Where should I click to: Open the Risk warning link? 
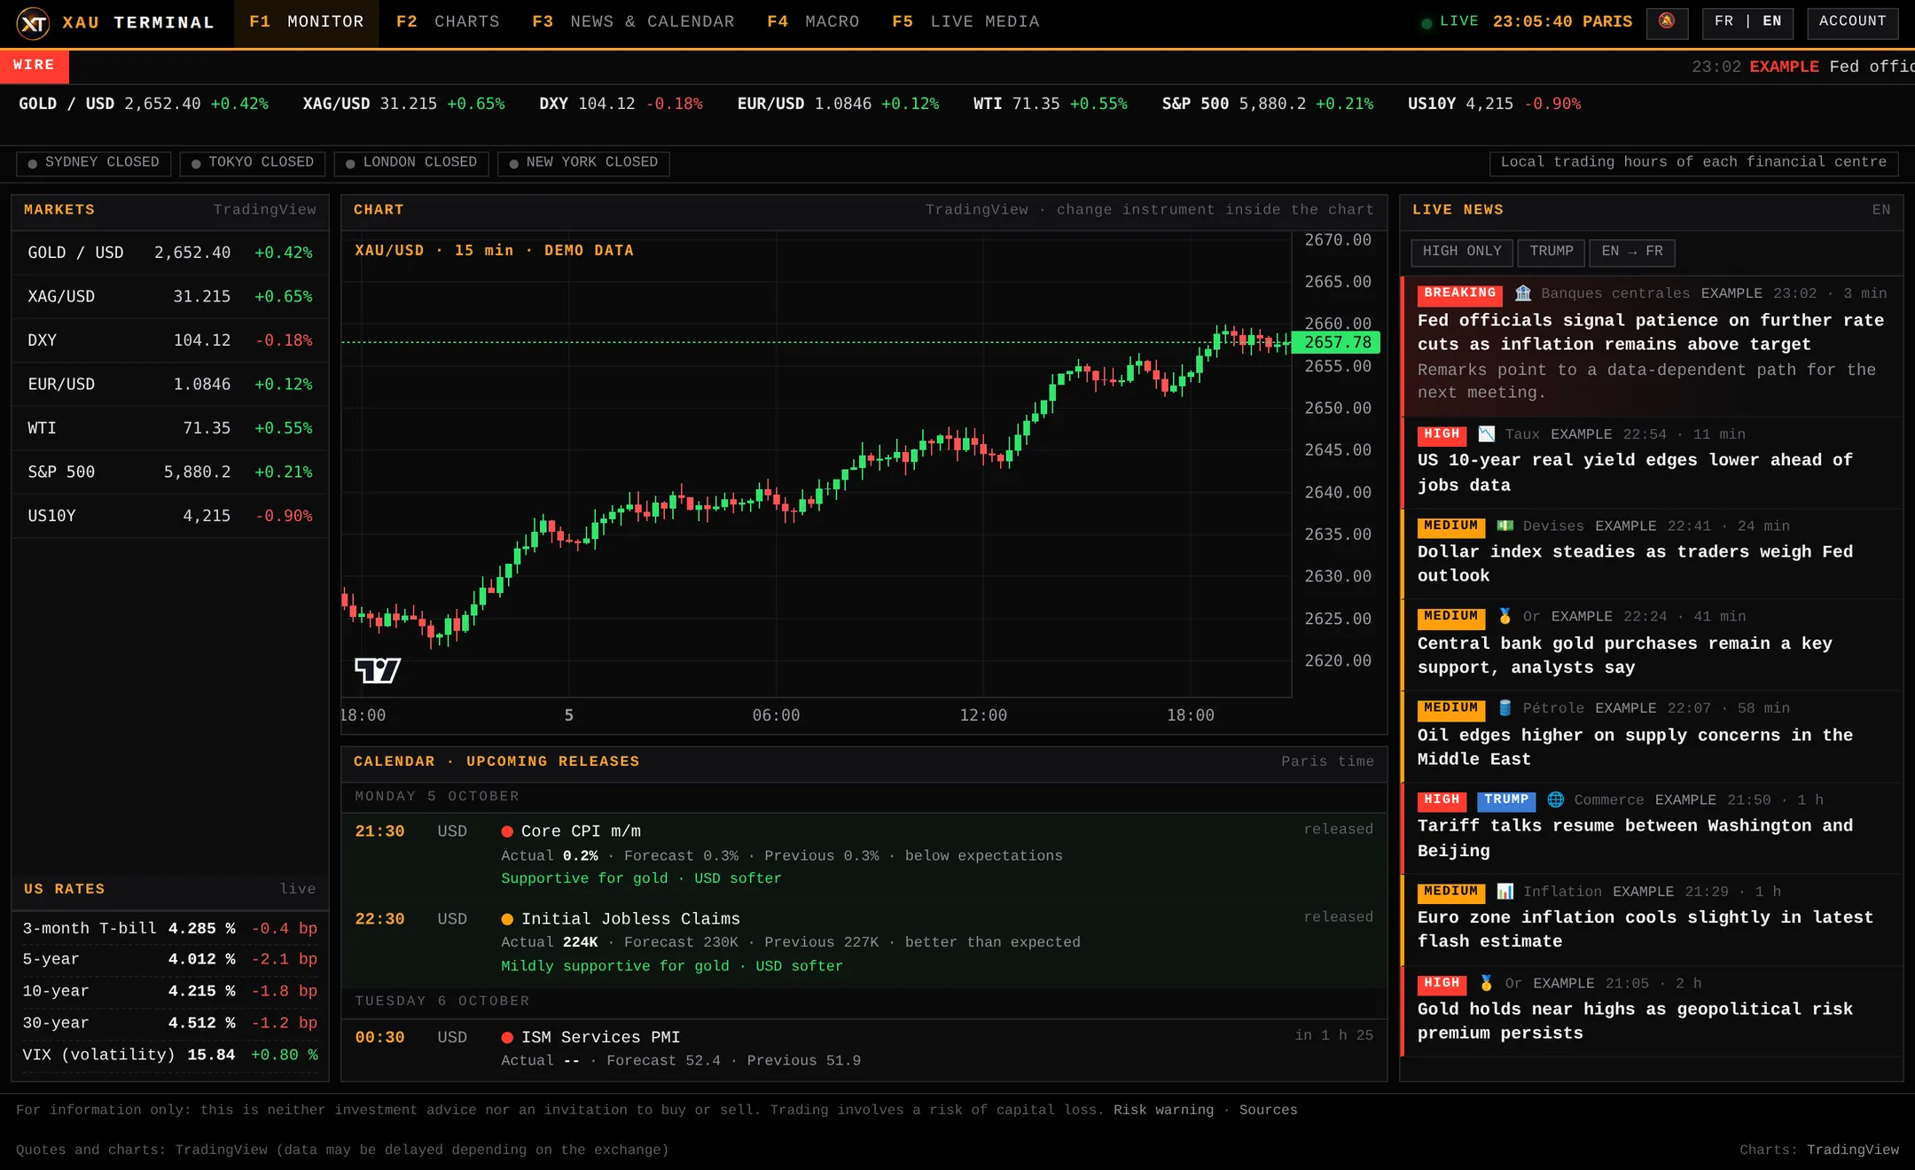[1163, 1110]
